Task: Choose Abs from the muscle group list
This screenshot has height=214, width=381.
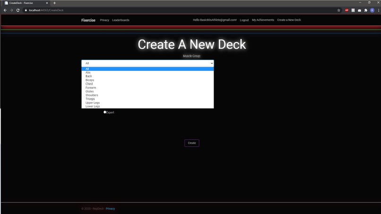Action: pyautogui.click(x=147, y=72)
